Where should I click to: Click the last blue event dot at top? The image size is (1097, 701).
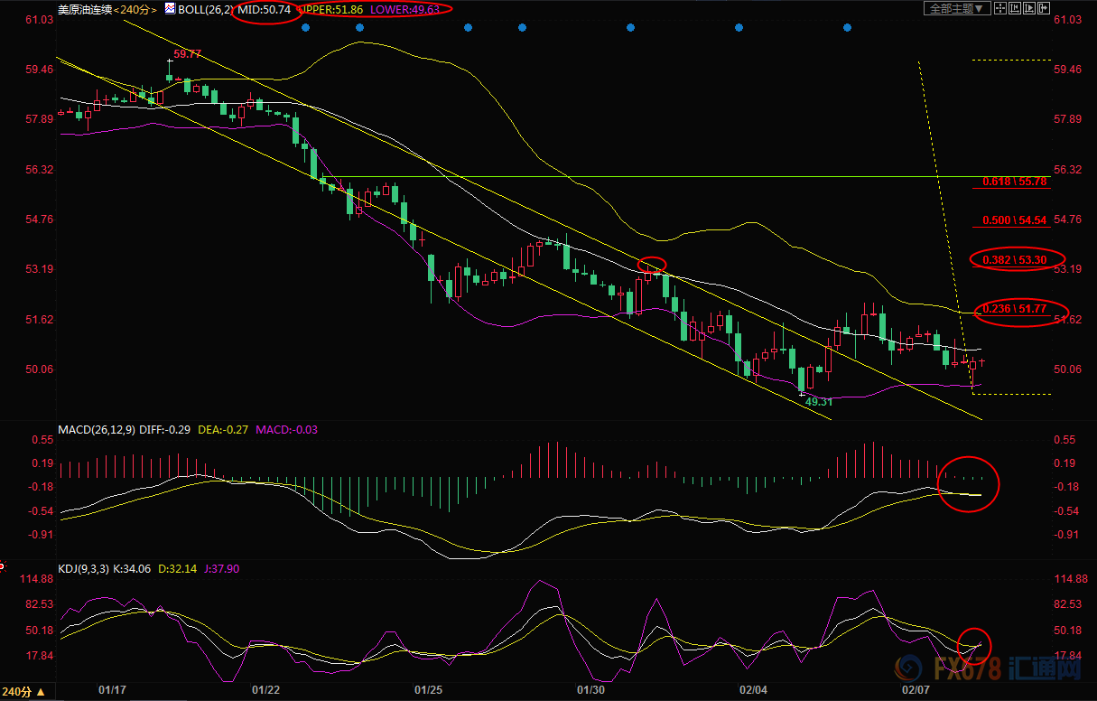(x=847, y=28)
